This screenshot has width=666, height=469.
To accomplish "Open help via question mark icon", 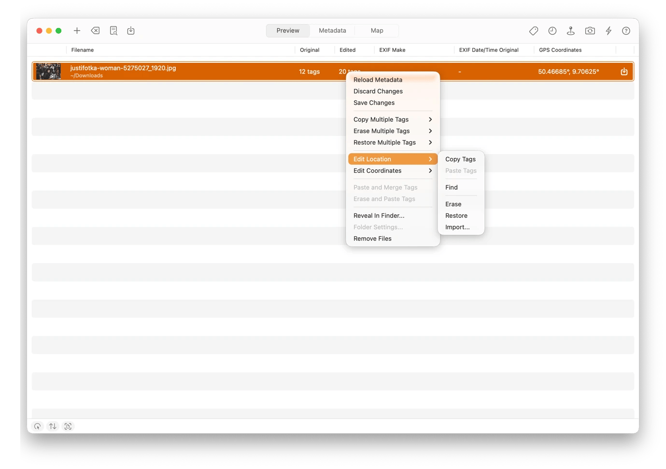I will (626, 30).
